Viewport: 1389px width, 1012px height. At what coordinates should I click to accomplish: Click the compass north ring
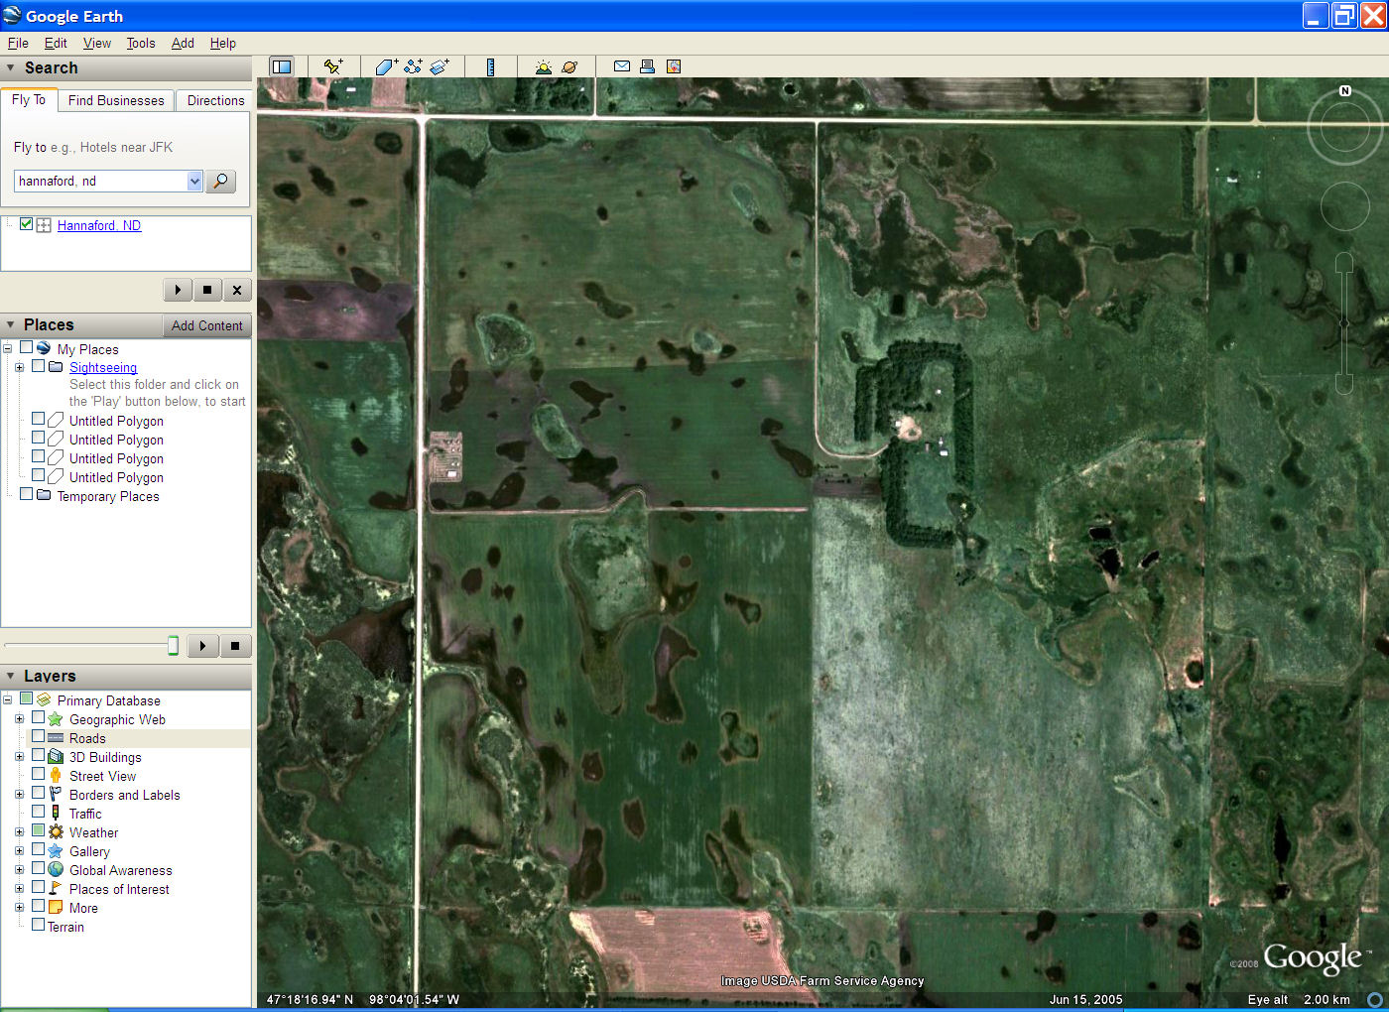pos(1345,126)
